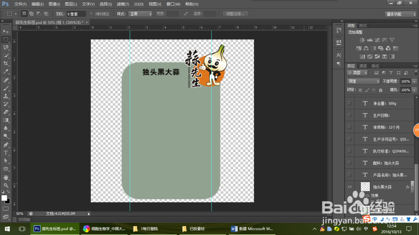Viewport: 419px width, 235px height.
Task: Open the Windows Start menu
Action: click(x=7, y=229)
